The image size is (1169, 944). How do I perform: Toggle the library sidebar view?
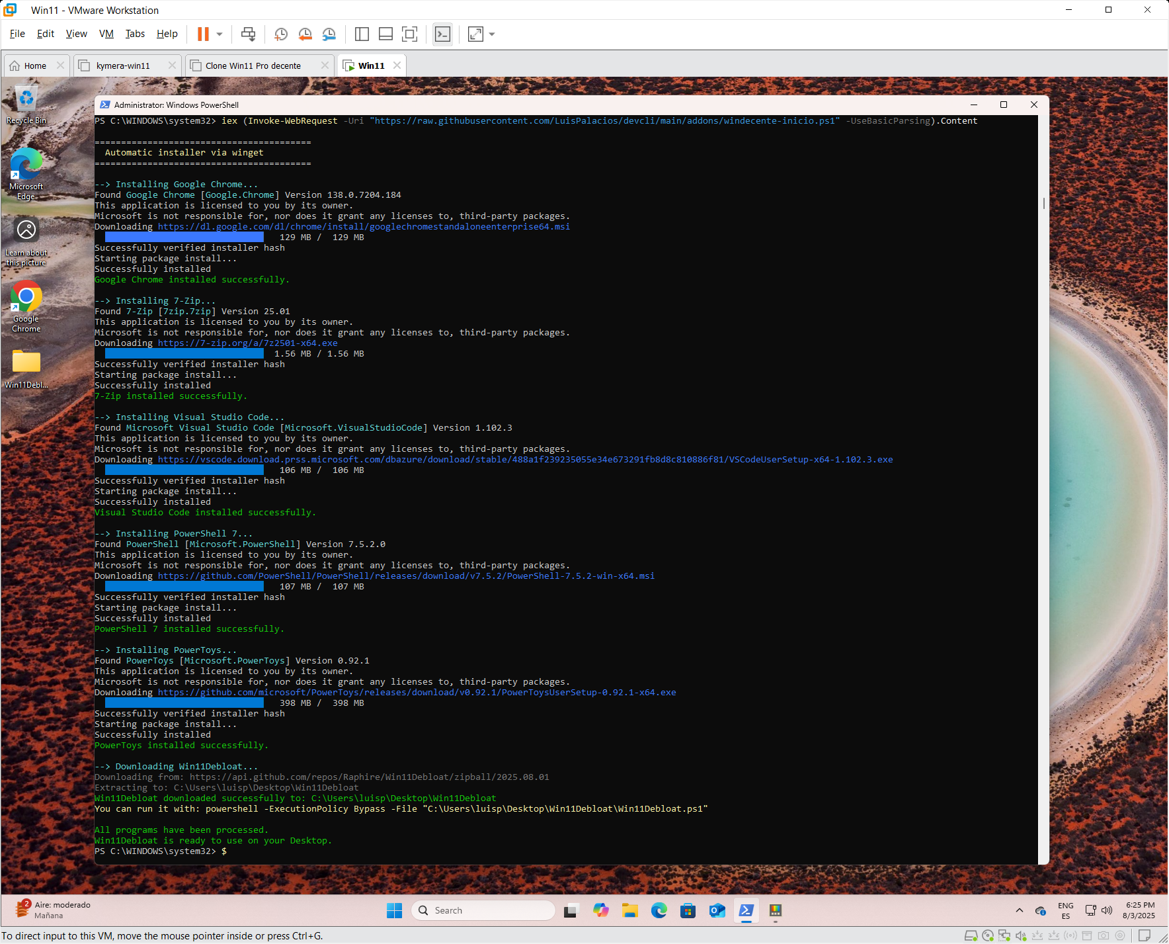(362, 34)
